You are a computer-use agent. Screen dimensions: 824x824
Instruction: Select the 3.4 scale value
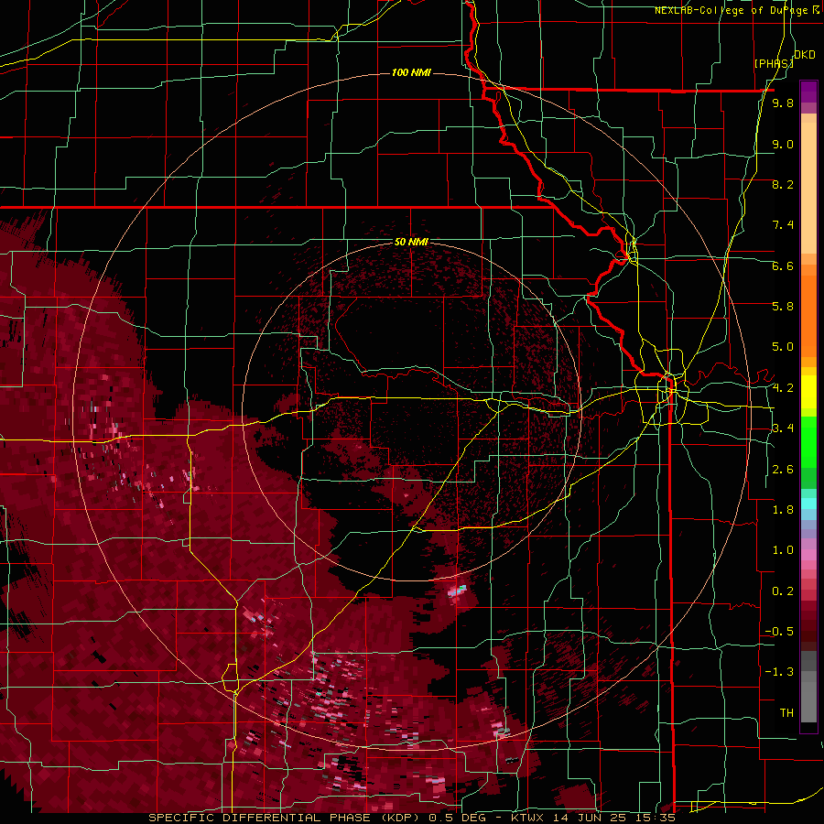783,428
